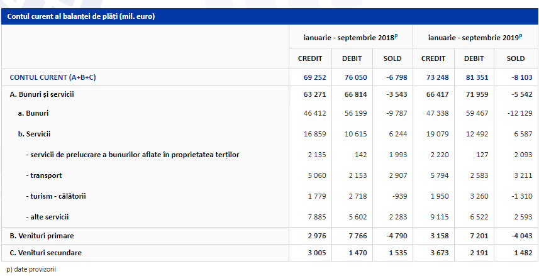539x276 pixels.
Task: Click the table title 'Contul curent al balanței de plăți'
Action: click(x=81, y=16)
